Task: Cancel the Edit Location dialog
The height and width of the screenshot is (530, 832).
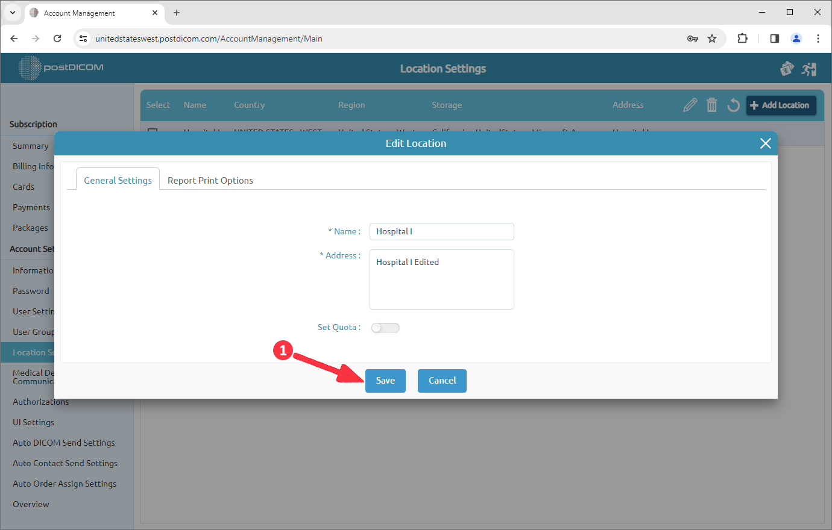Action: point(442,381)
